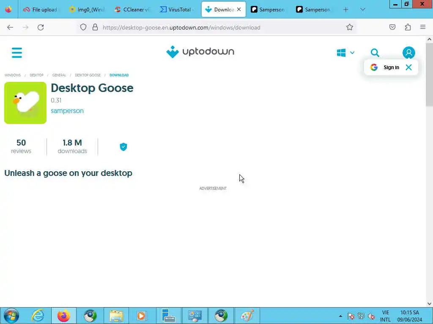Click the Firefox taskbar button
This screenshot has width=433, height=324.
coord(64,316)
